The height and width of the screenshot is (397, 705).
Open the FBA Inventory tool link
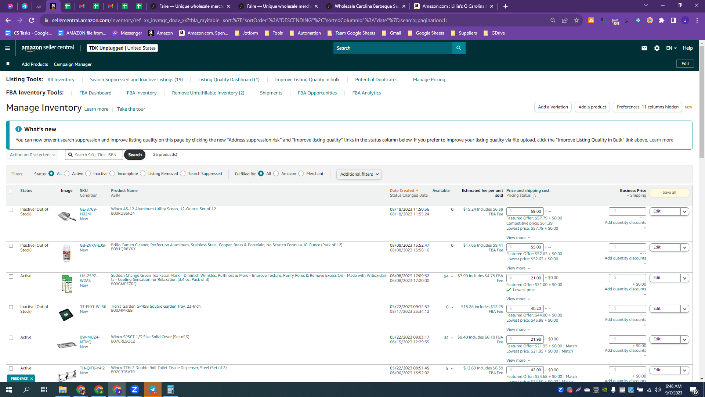[142, 93]
